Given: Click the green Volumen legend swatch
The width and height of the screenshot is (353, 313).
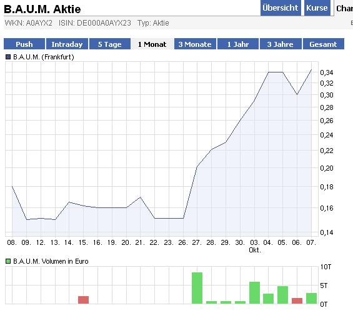Looking at the screenshot, I should [x=8, y=261].
